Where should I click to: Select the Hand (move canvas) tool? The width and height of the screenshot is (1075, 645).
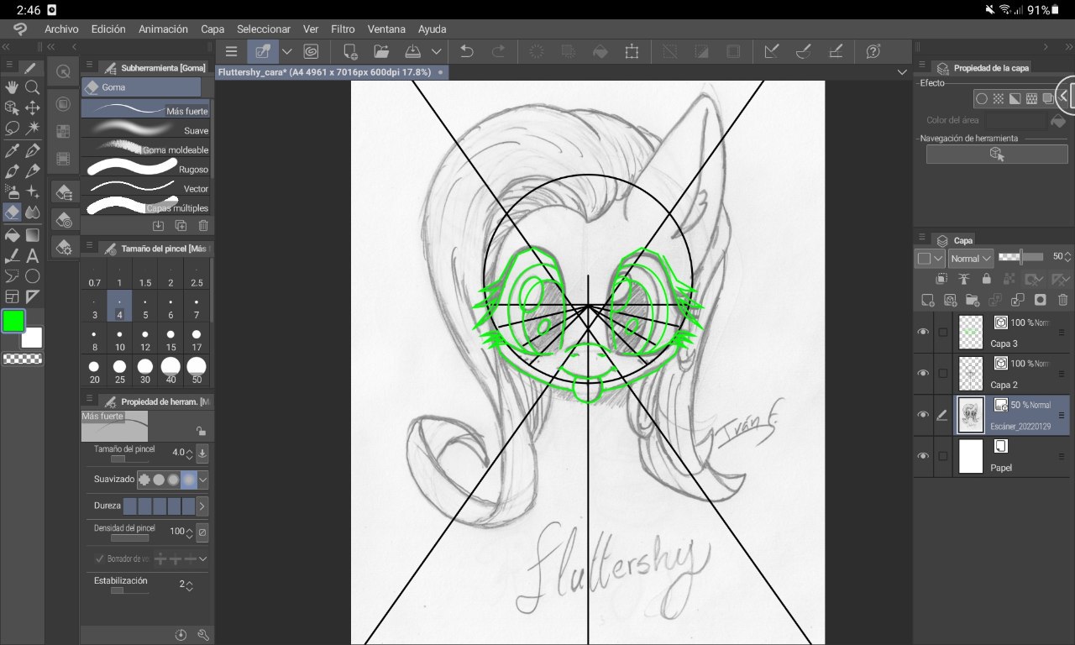pyautogui.click(x=12, y=87)
